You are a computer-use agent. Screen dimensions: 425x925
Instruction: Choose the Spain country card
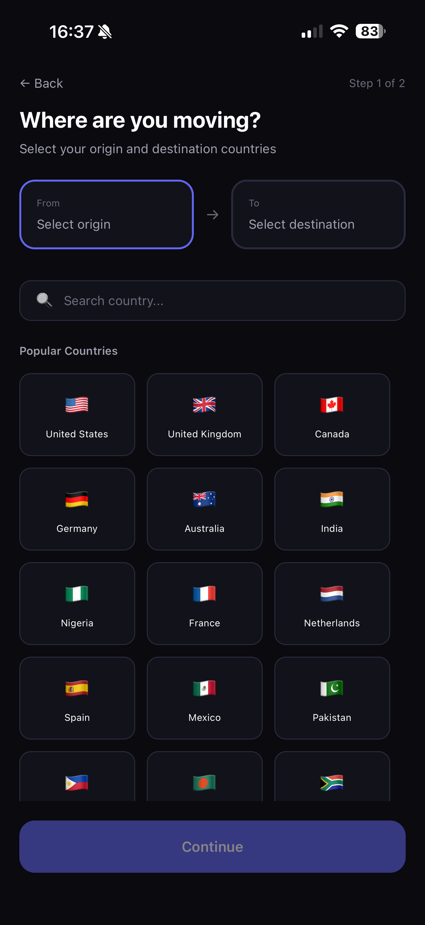pos(77,698)
